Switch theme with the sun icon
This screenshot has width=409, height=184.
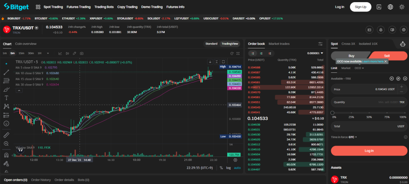tap(402, 7)
